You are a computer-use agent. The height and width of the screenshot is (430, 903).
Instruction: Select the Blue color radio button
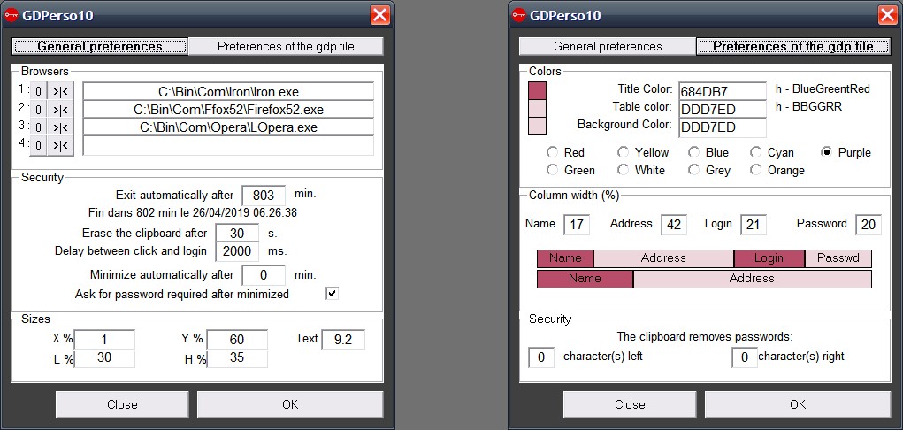[694, 152]
